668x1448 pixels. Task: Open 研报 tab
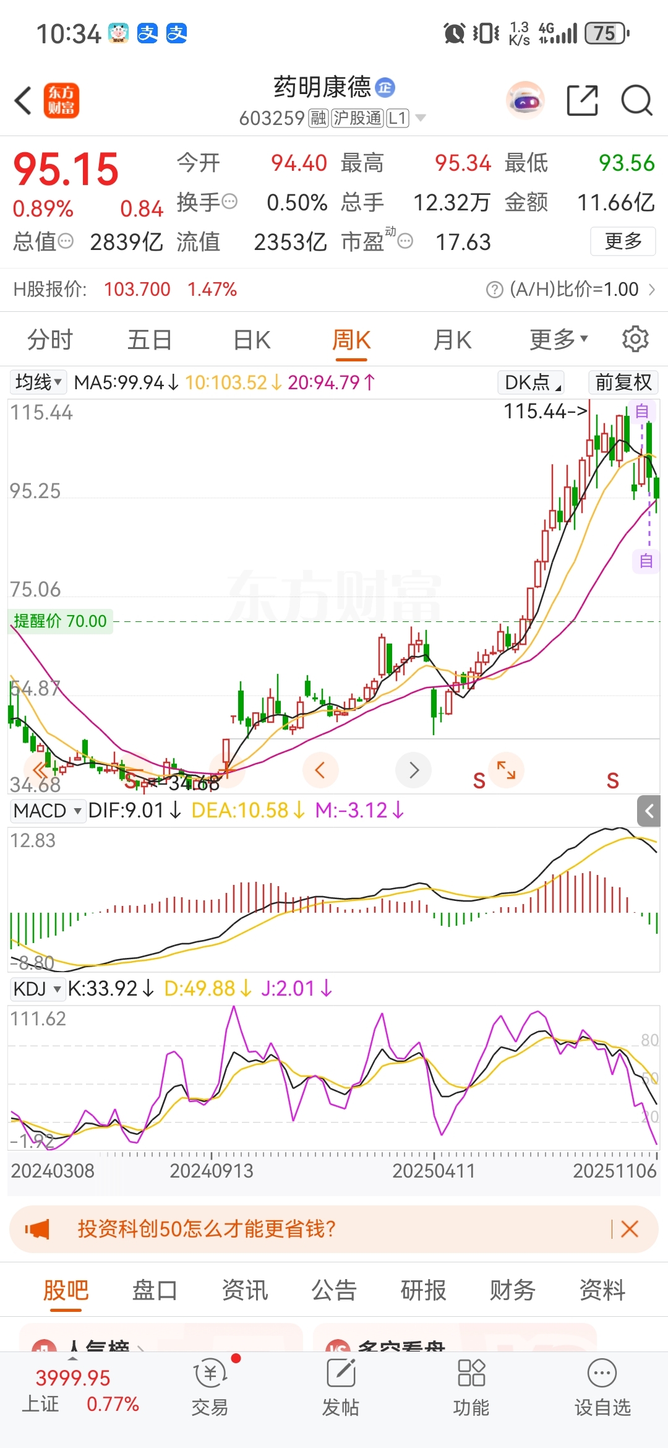(x=424, y=1290)
